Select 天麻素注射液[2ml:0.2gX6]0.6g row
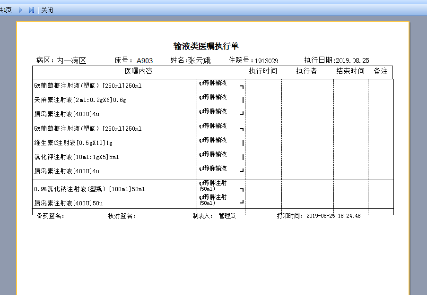This screenshot has width=427, height=295. point(80,100)
